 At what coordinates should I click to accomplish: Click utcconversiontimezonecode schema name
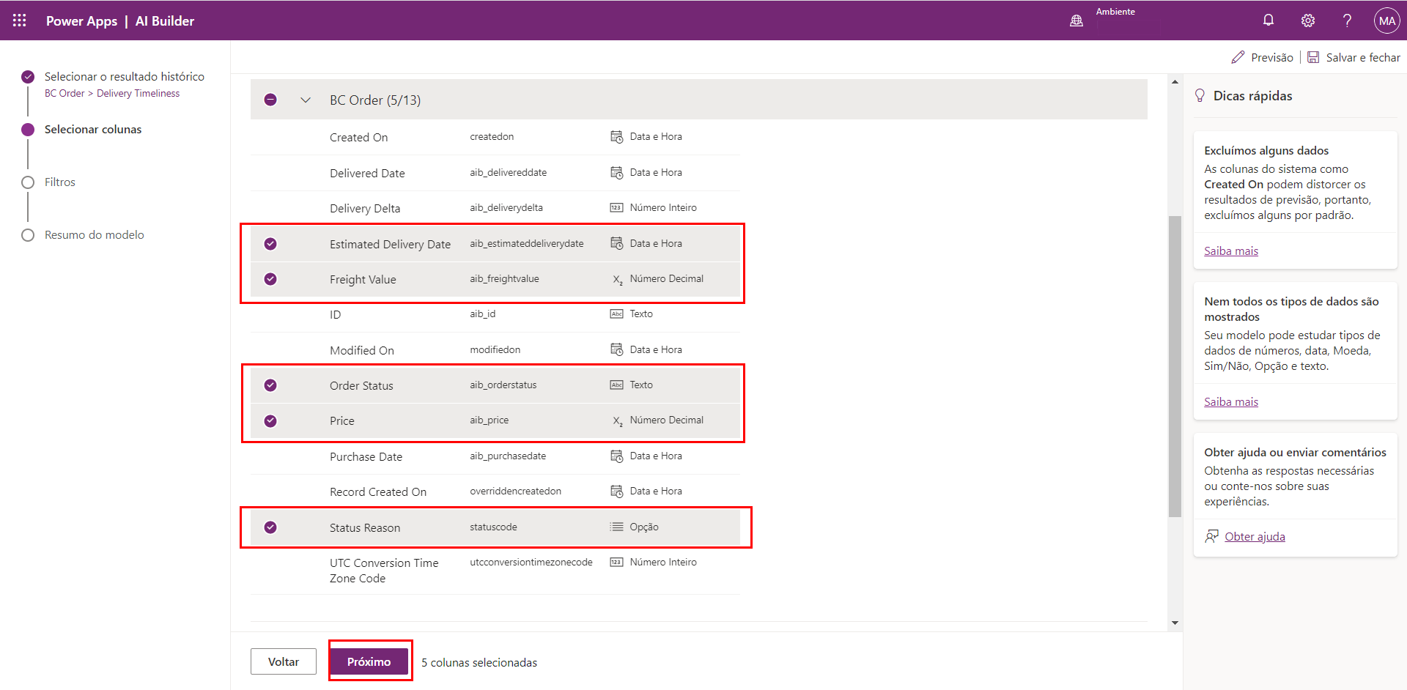click(x=531, y=562)
